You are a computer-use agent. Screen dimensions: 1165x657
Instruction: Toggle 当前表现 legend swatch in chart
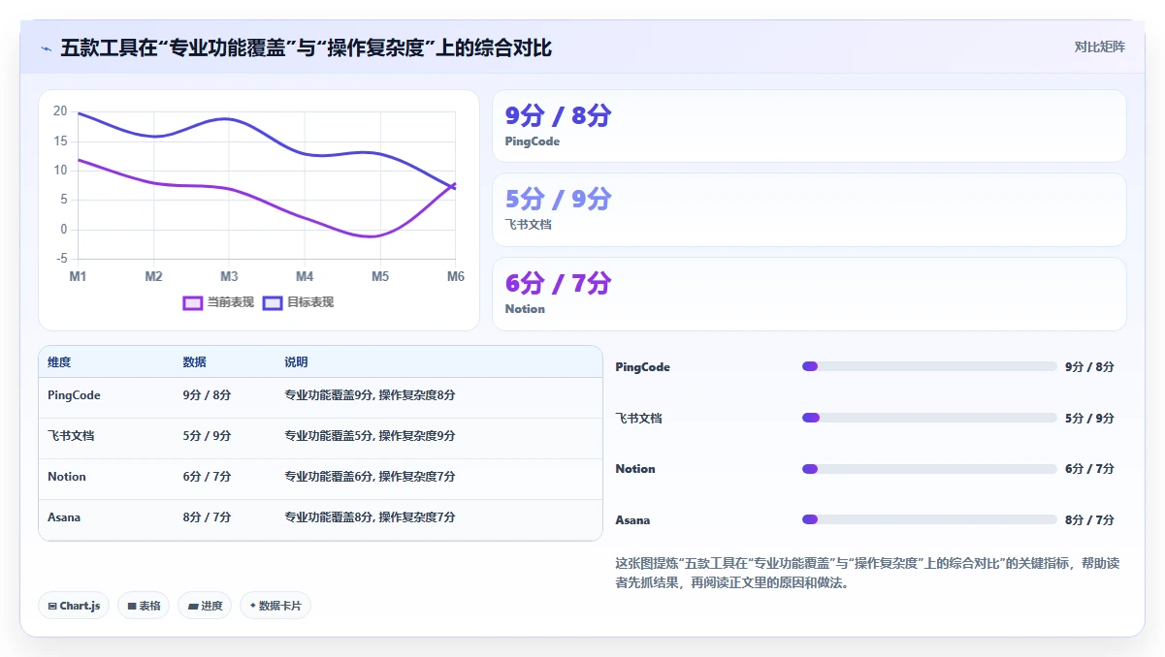coord(193,303)
